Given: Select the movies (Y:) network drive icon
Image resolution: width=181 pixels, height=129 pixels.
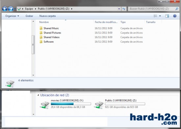Looking at the screenshot, I should coord(45,105).
